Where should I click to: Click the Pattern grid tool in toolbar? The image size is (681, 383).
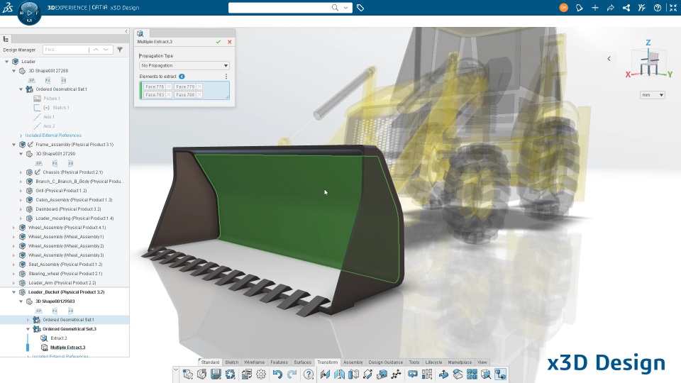pos(427,374)
